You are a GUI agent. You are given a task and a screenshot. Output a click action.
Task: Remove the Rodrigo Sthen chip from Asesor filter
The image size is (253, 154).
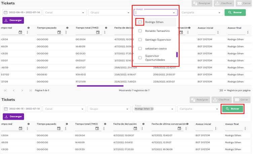tap(152, 109)
